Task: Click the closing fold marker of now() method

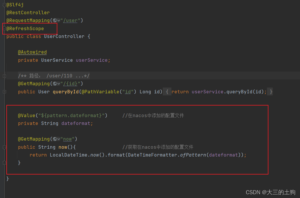Action: [4, 163]
